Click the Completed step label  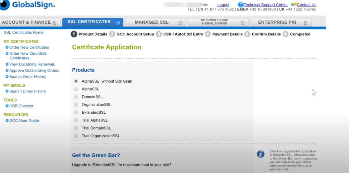(300, 34)
